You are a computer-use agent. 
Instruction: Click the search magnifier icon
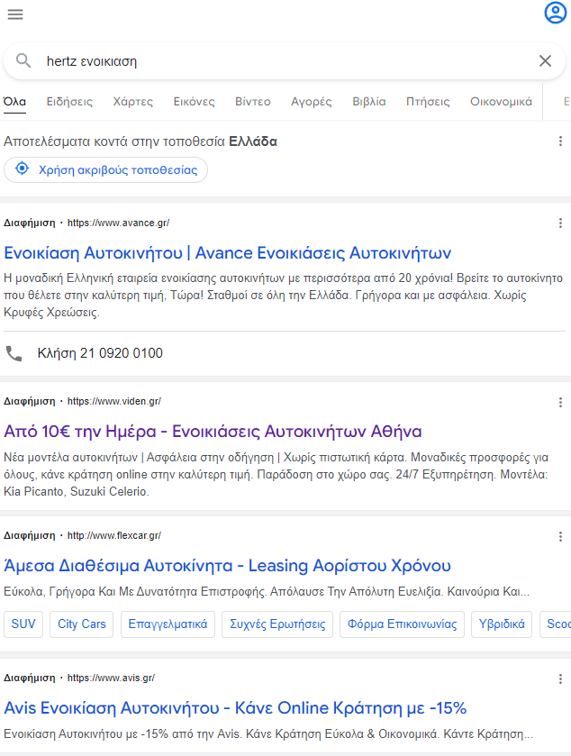click(x=23, y=61)
